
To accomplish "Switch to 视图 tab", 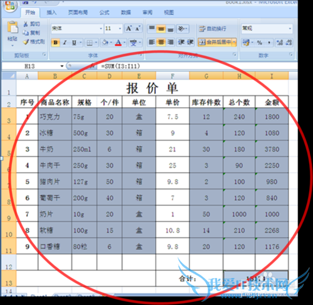I will [x=169, y=13].
